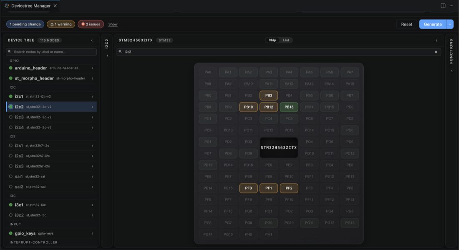Clear the i2c2 pin search
This screenshot has height=250, width=459.
(x=436, y=52)
